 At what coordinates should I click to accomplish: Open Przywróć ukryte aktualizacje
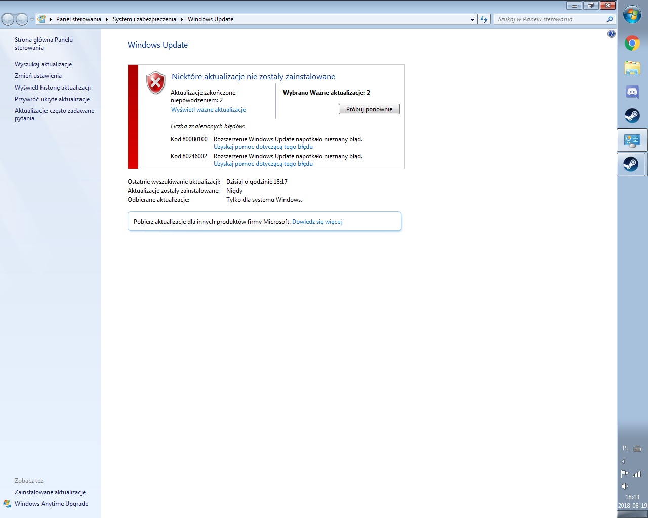(52, 99)
